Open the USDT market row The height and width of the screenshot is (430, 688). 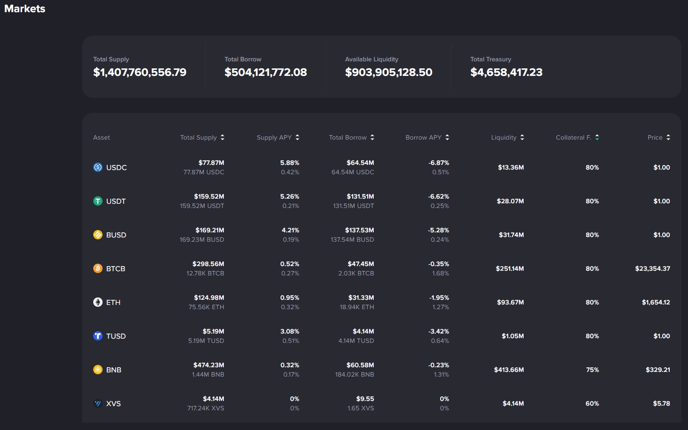click(382, 201)
